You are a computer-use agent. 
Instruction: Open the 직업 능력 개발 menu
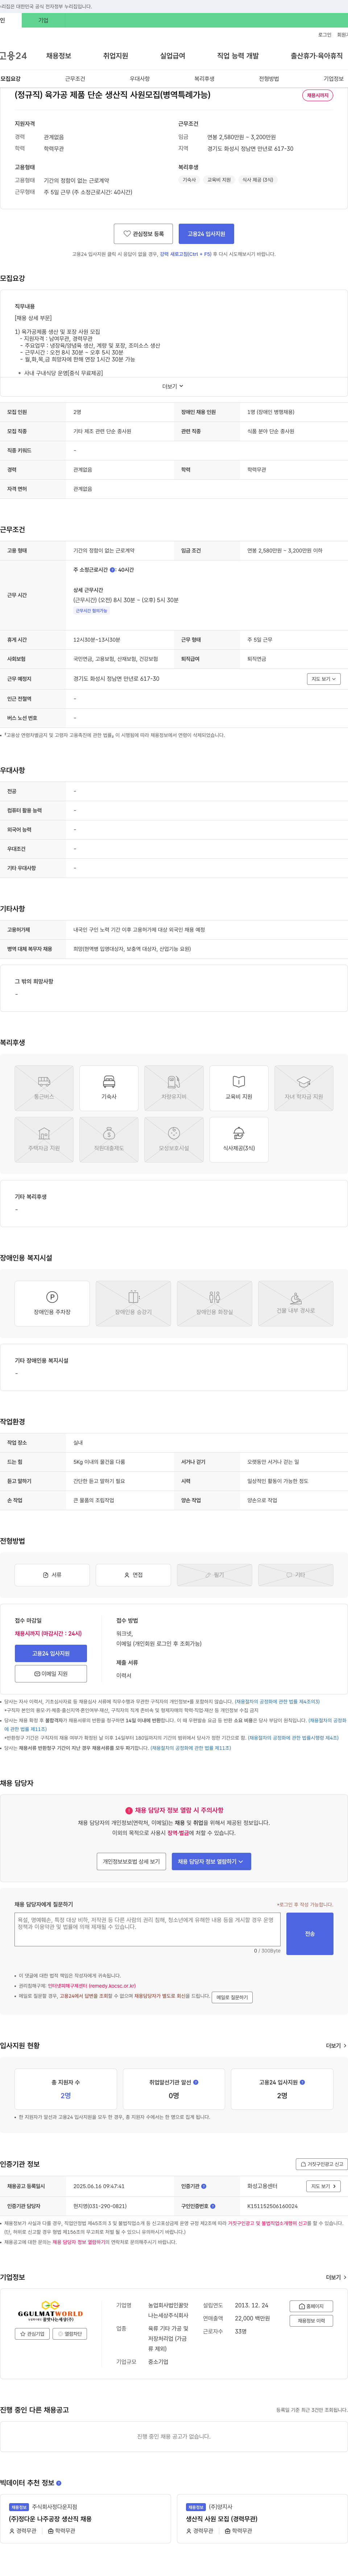point(238,56)
